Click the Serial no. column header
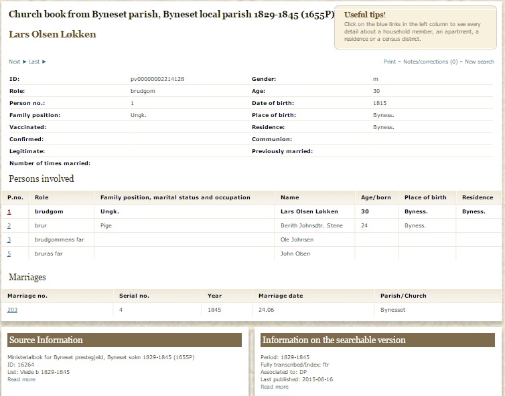 pyautogui.click(x=134, y=296)
